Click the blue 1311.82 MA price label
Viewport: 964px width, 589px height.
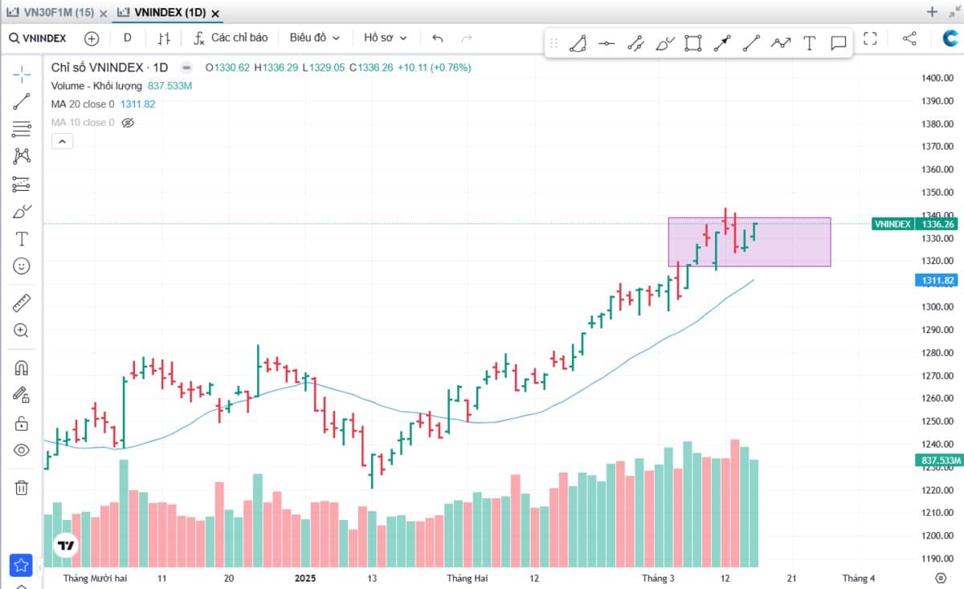coord(937,280)
